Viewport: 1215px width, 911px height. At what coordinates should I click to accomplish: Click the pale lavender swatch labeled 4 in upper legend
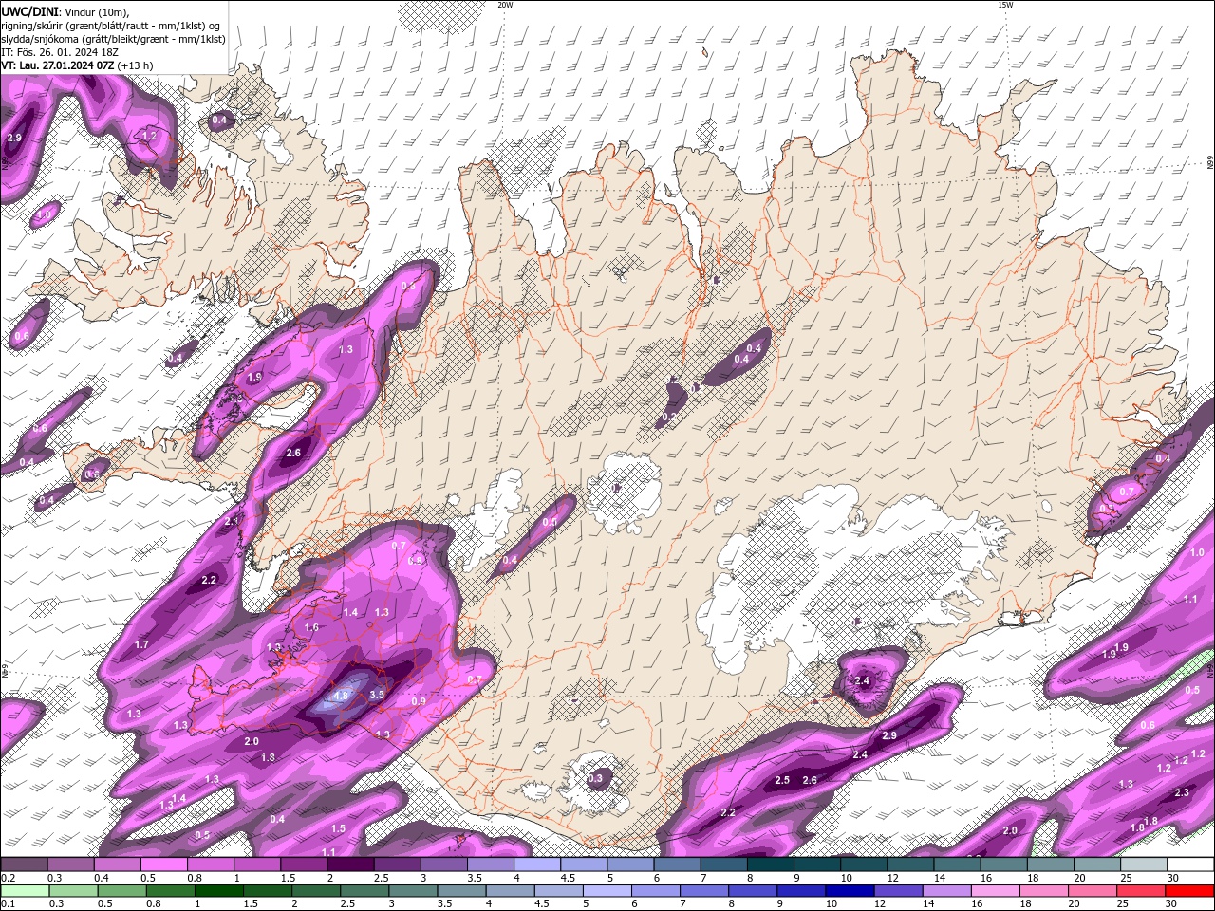(x=537, y=865)
